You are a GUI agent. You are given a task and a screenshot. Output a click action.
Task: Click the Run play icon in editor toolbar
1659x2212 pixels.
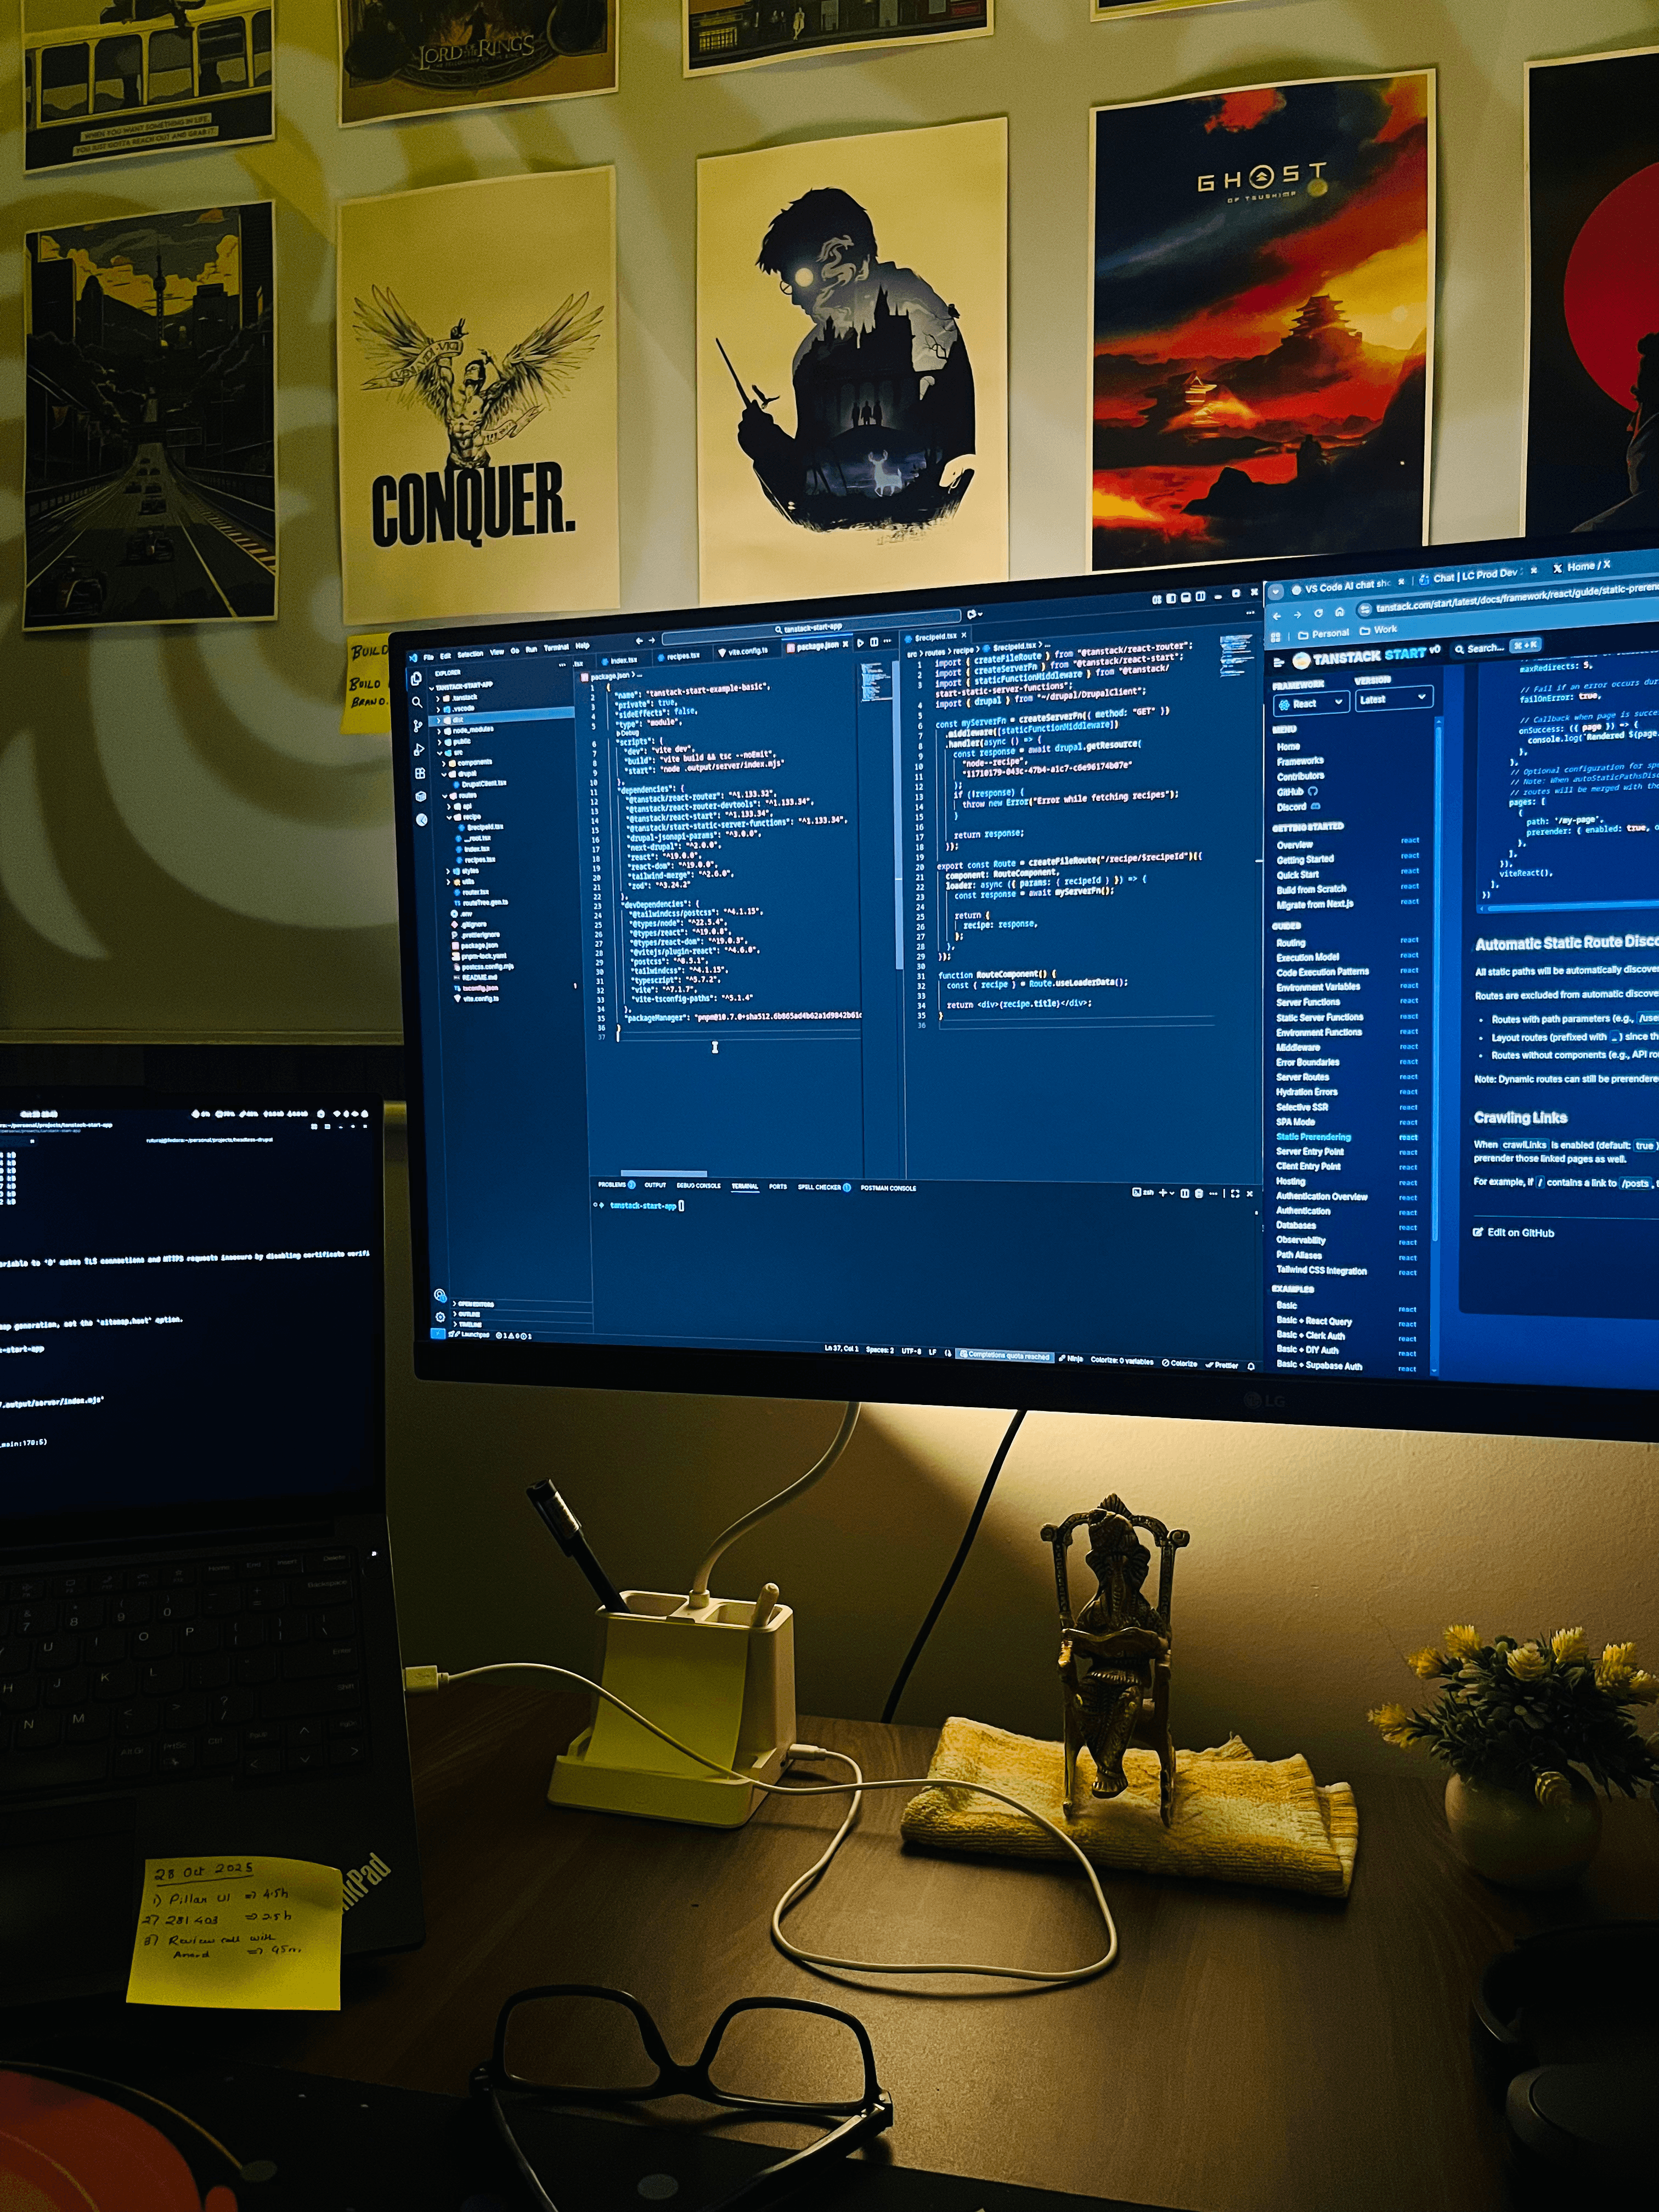(x=860, y=643)
